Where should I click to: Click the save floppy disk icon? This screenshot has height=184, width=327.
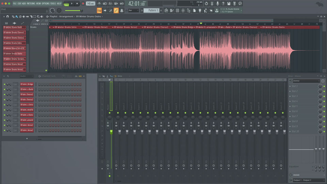(229, 4)
